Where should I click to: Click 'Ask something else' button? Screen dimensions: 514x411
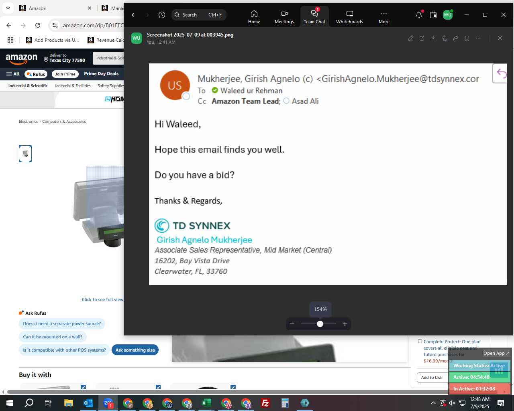coord(135,350)
